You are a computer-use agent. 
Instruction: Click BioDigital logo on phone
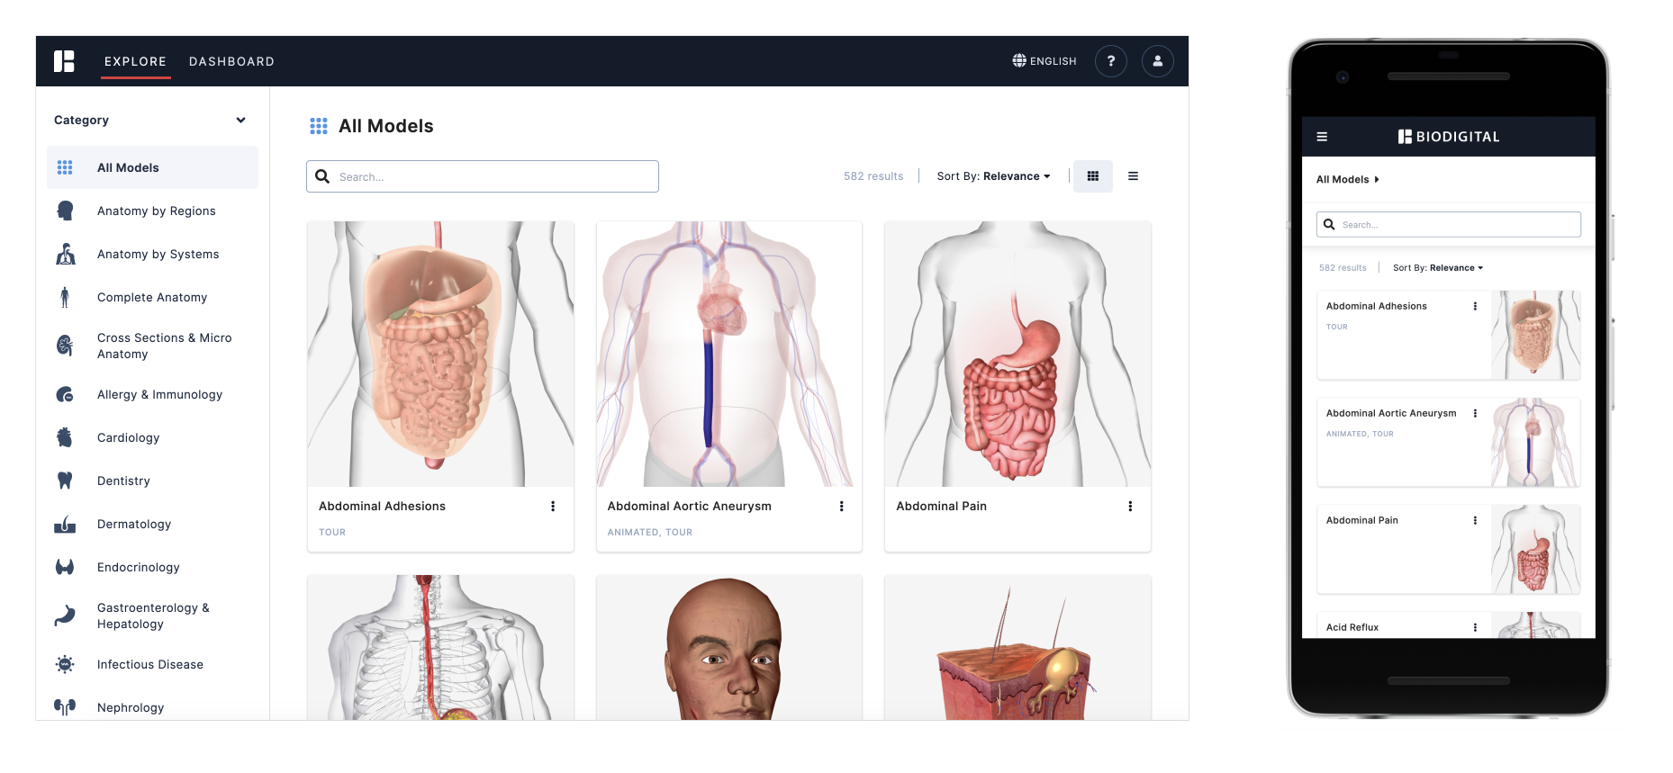[1449, 137]
